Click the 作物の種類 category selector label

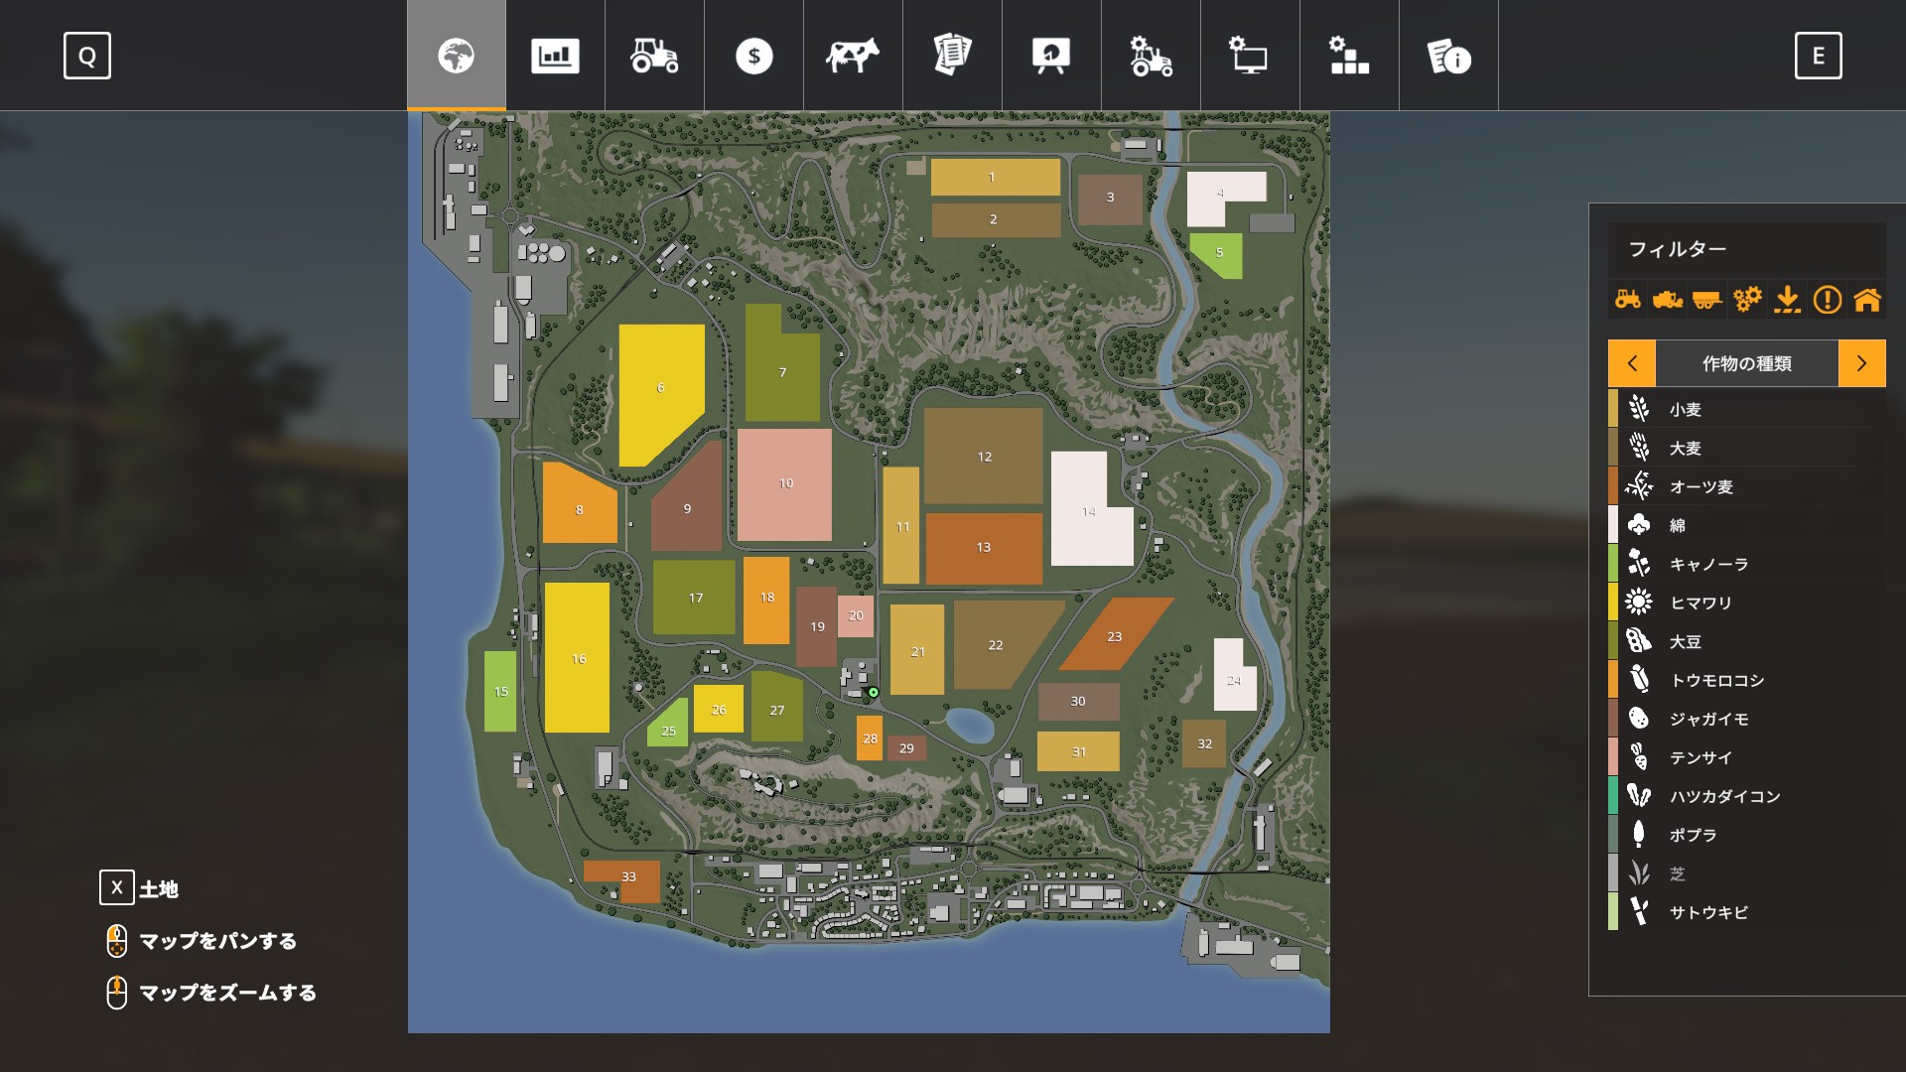coord(1746,363)
